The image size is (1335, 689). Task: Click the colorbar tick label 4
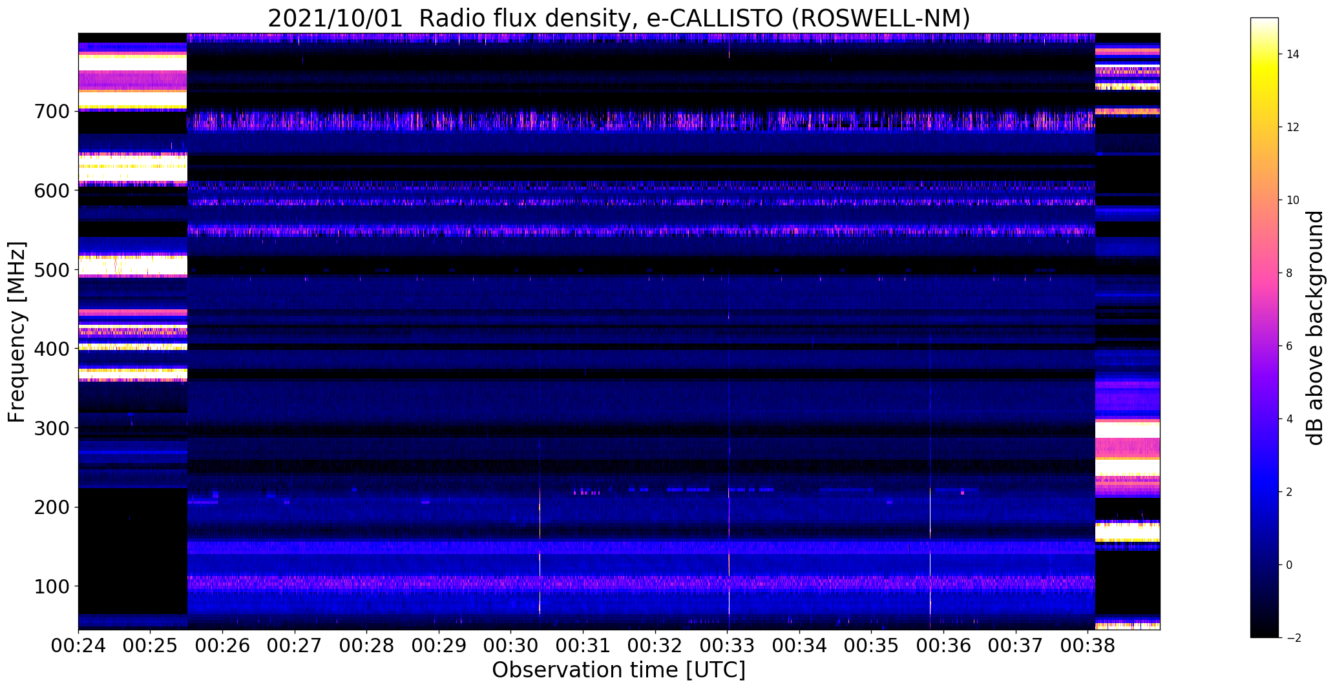click(1290, 419)
